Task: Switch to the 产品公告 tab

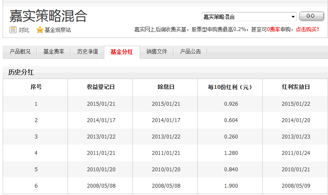Action: click(190, 51)
